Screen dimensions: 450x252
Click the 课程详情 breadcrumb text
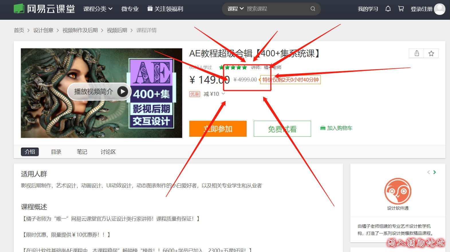click(x=146, y=30)
